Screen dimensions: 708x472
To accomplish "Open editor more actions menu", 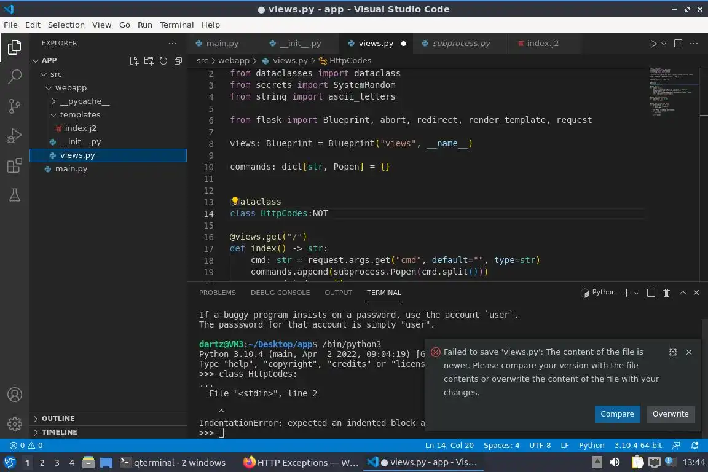I will [x=694, y=44].
